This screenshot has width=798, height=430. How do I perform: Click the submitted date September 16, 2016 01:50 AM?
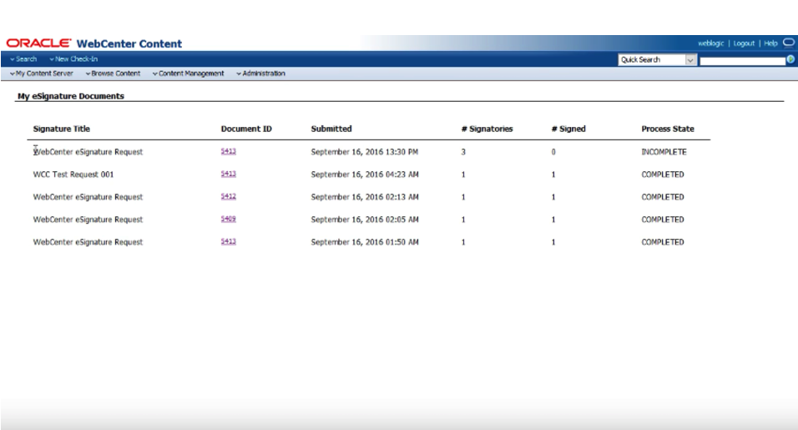(365, 242)
